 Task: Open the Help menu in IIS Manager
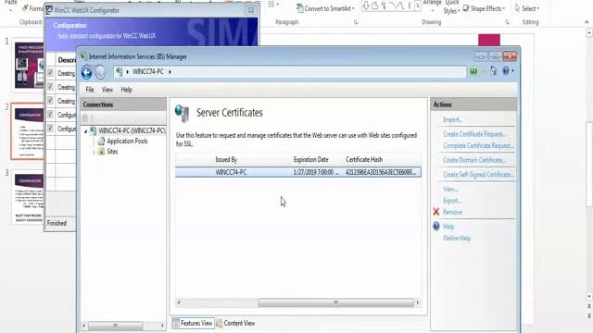[x=126, y=90]
